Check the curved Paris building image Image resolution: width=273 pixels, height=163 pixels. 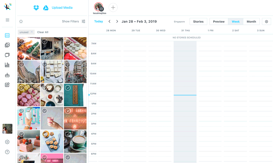pyautogui.click(x=21, y=65)
